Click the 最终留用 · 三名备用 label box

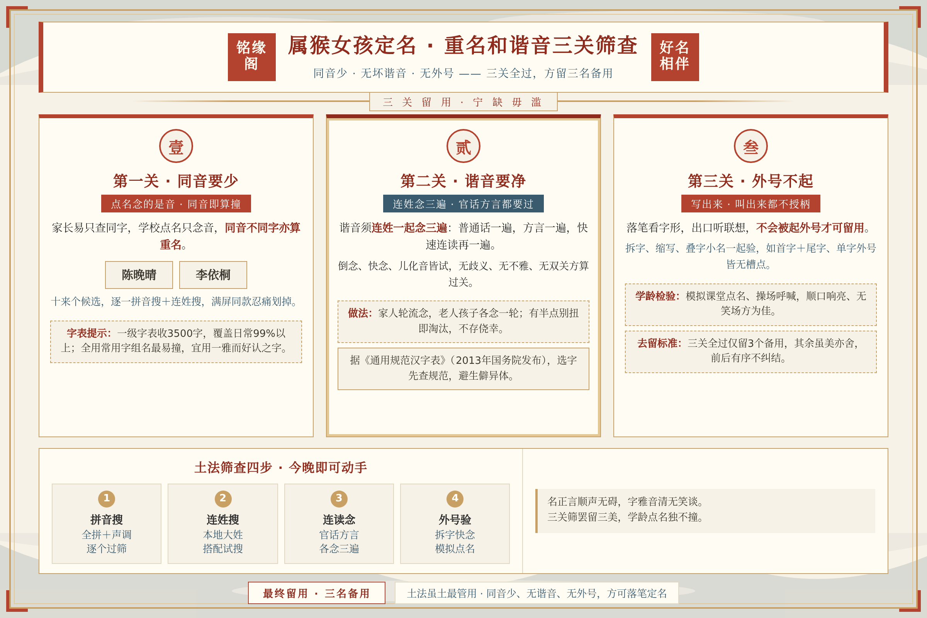pyautogui.click(x=316, y=593)
